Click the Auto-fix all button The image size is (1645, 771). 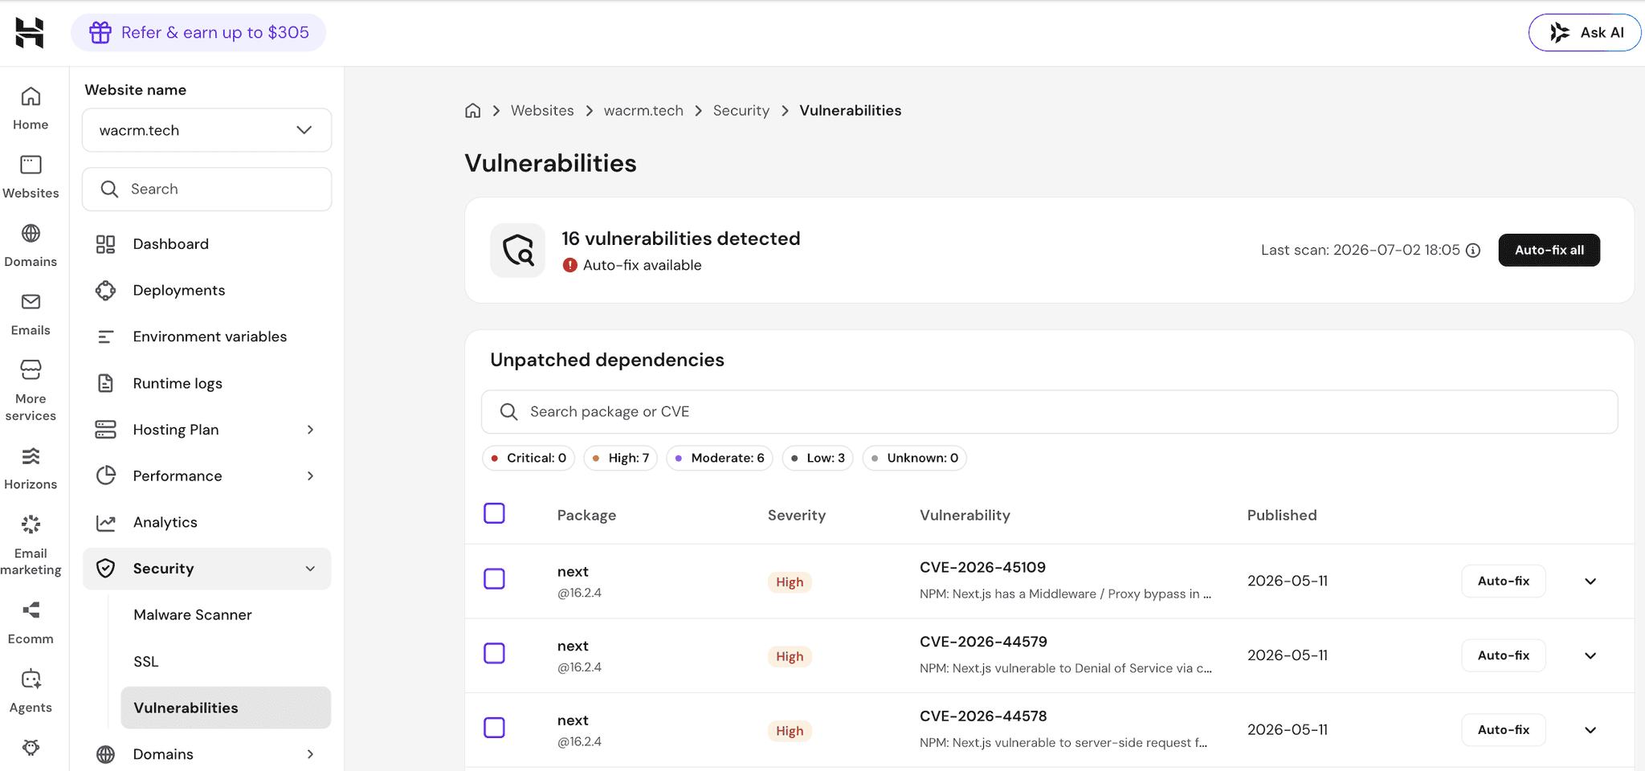click(x=1549, y=250)
